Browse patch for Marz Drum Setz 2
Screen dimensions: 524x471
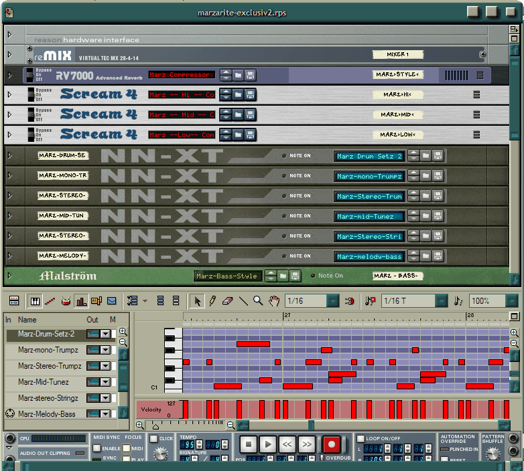click(x=425, y=156)
